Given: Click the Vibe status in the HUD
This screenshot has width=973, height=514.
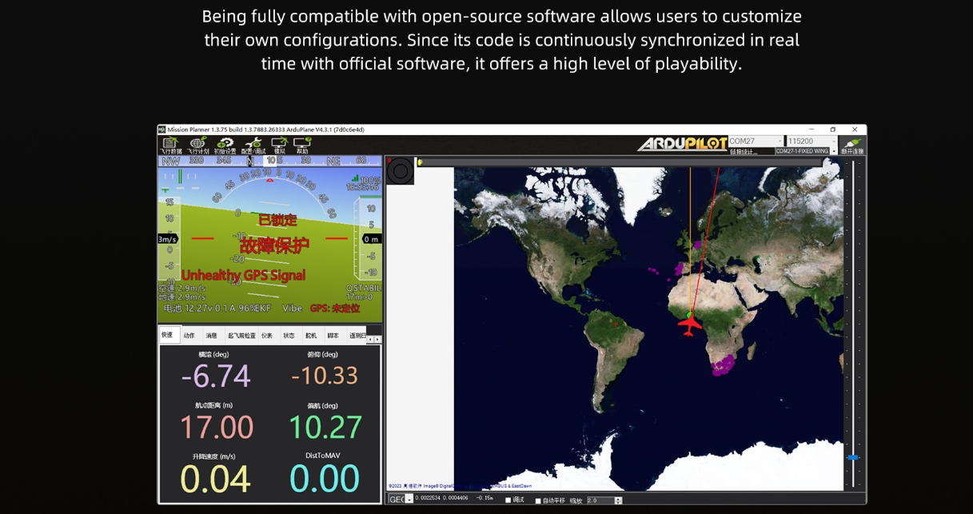Looking at the screenshot, I should point(292,309).
